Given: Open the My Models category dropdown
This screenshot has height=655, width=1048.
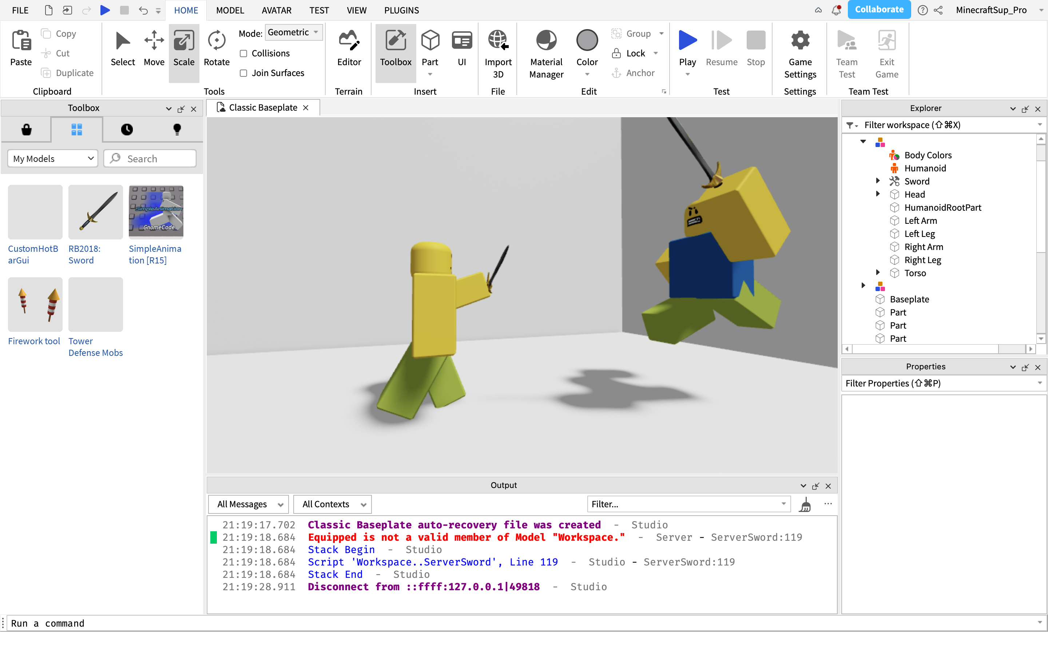Looking at the screenshot, I should pos(53,159).
